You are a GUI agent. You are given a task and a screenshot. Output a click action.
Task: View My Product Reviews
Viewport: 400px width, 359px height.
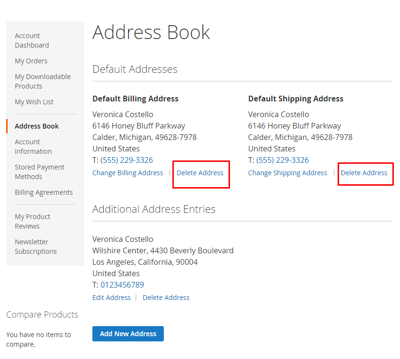coord(32,221)
